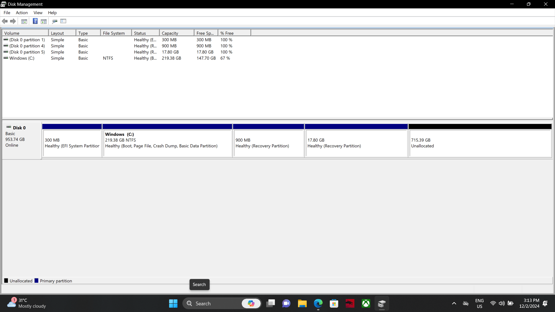Sort by the Free Space column header
The height and width of the screenshot is (312, 555).
coord(206,33)
